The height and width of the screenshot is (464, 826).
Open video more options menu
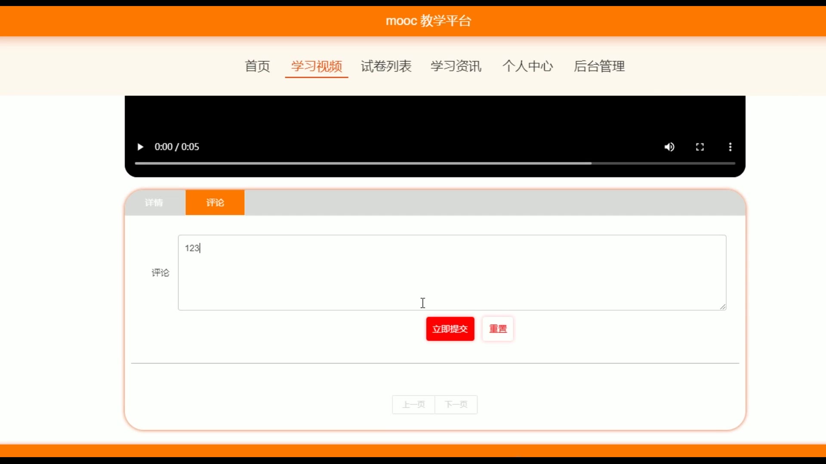730,147
